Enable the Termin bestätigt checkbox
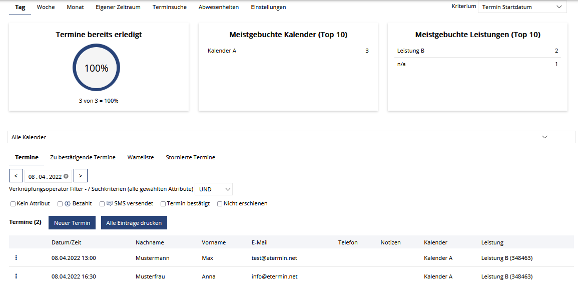This screenshot has height=284, width=578. pyautogui.click(x=163, y=203)
